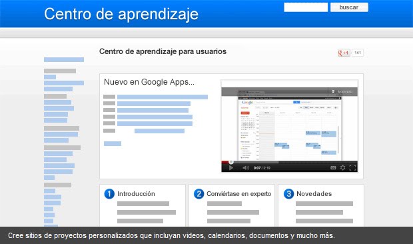Click the Google +1 button
This screenshot has height=244, width=413.
344,53
